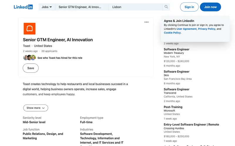Click the Microsoft company name

pos(169,111)
